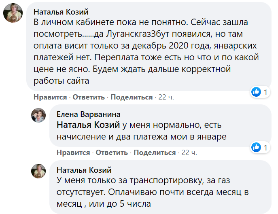The height and width of the screenshot is (214, 278).
Task: Show the reaction count on the top comment
Action: [x=265, y=92]
